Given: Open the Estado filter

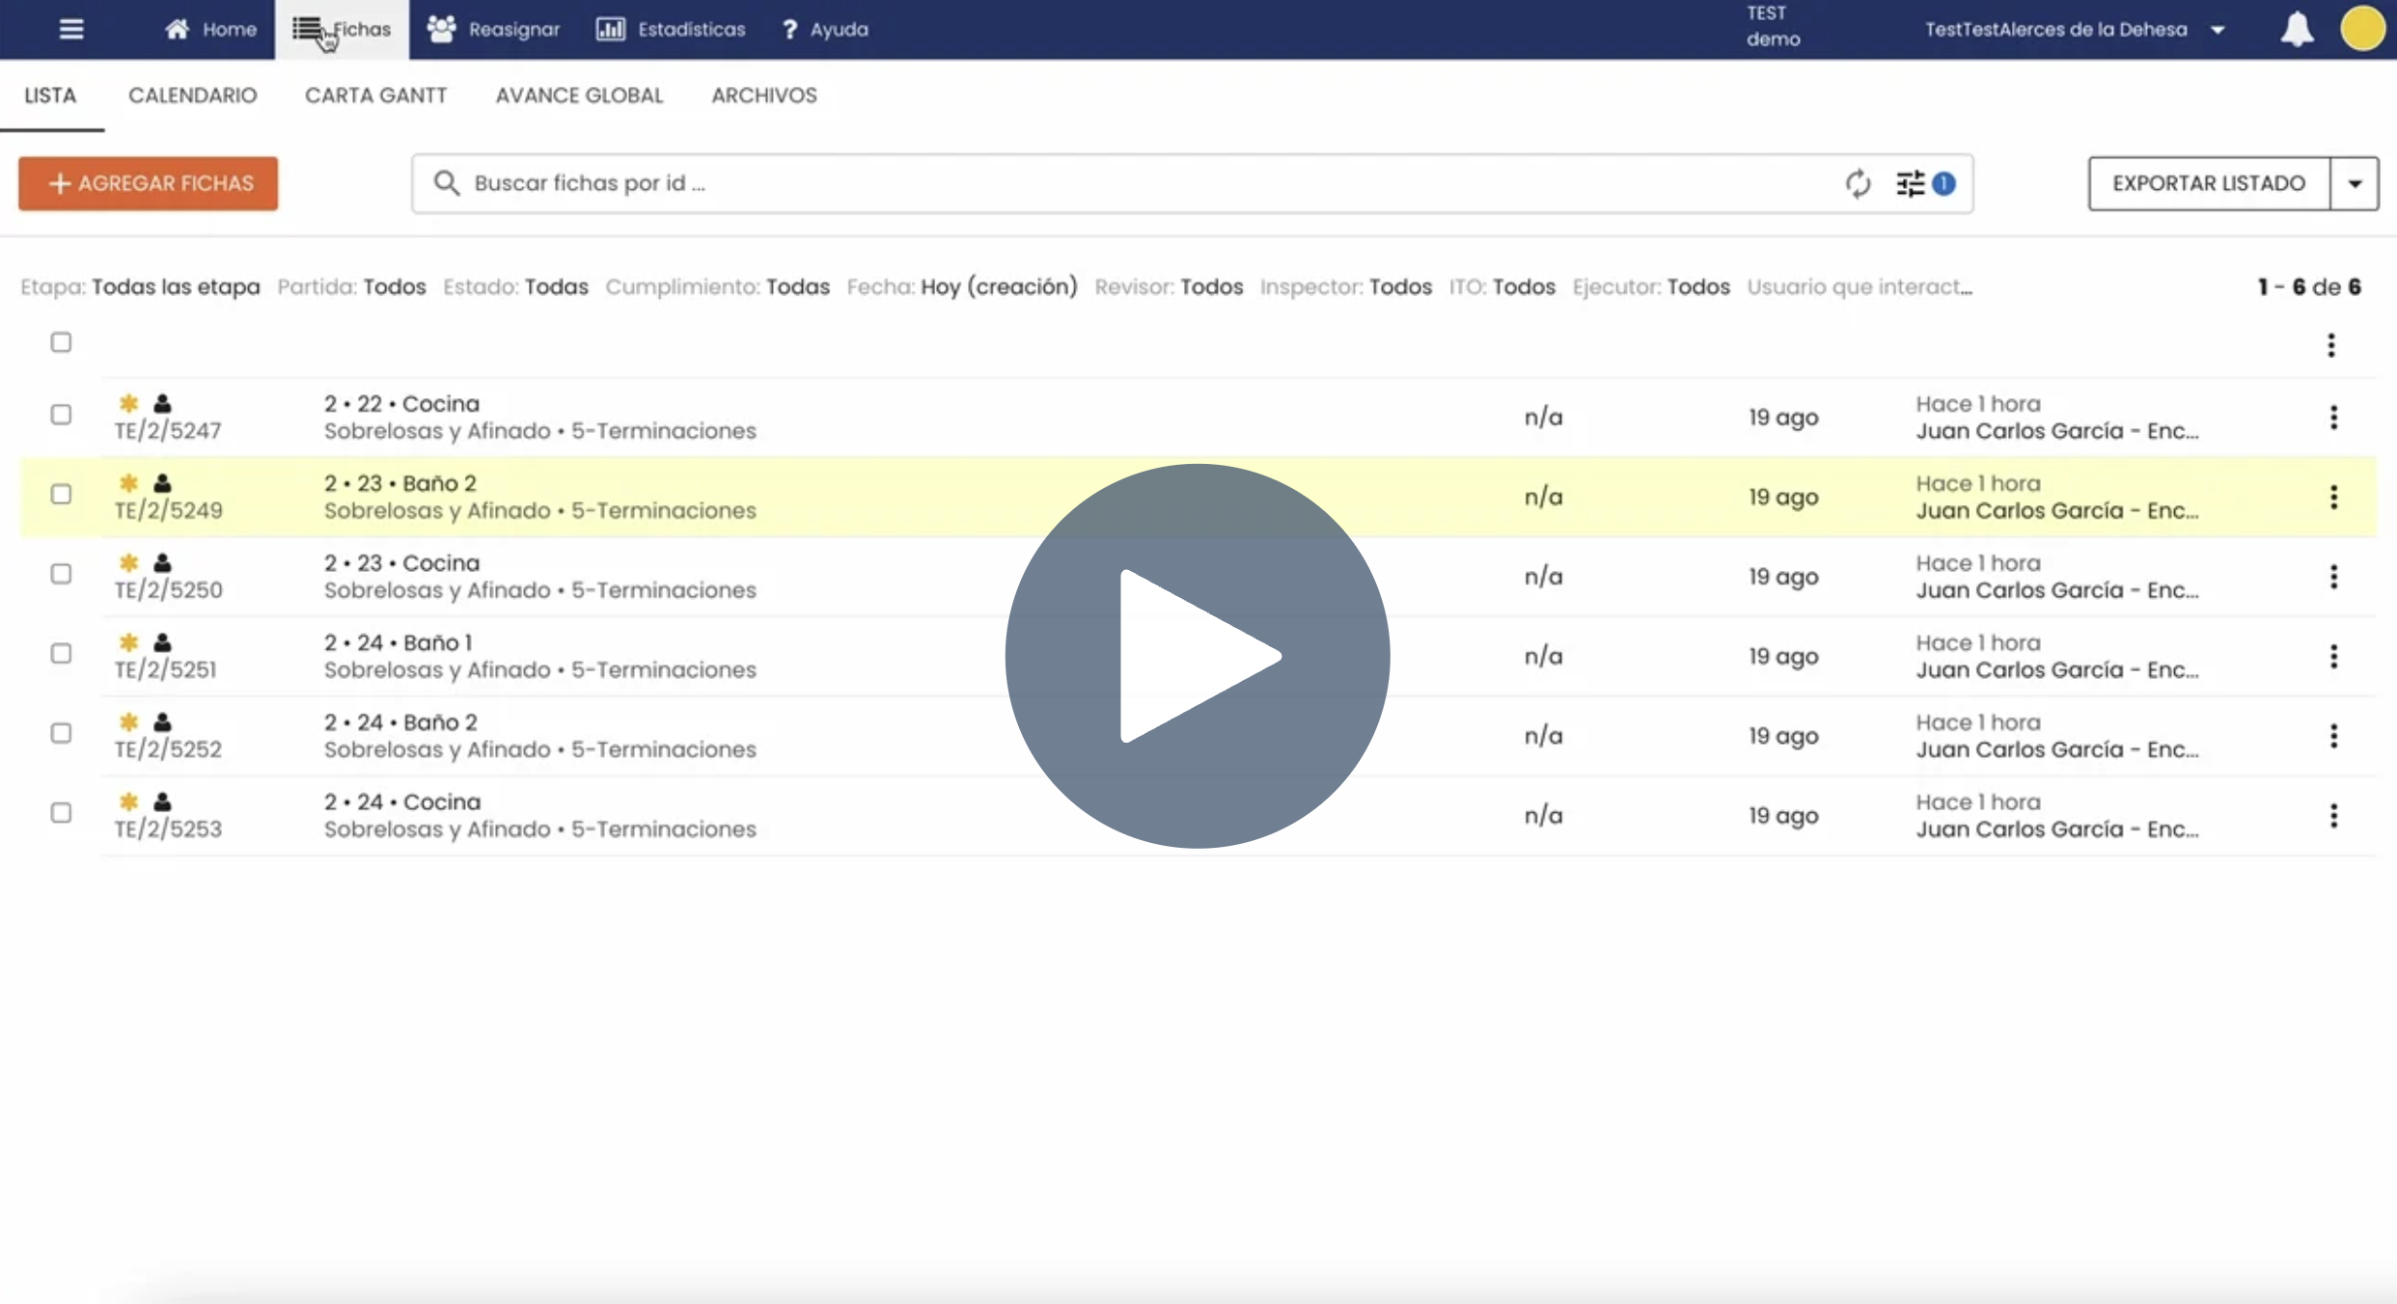Looking at the screenshot, I should 515,286.
